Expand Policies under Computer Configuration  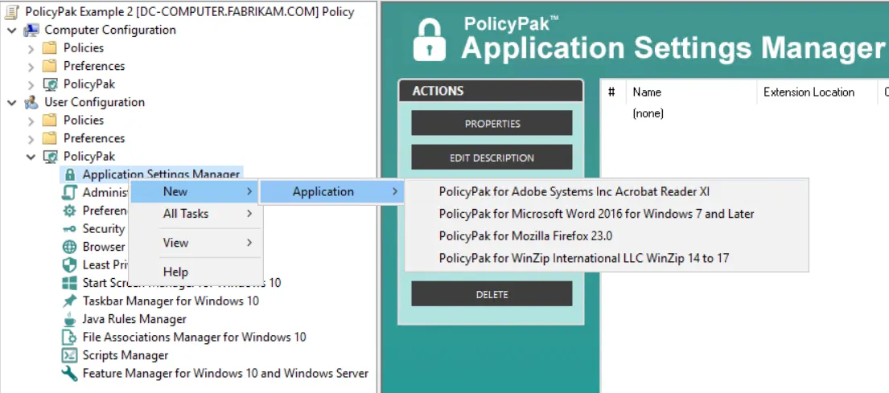click(31, 48)
